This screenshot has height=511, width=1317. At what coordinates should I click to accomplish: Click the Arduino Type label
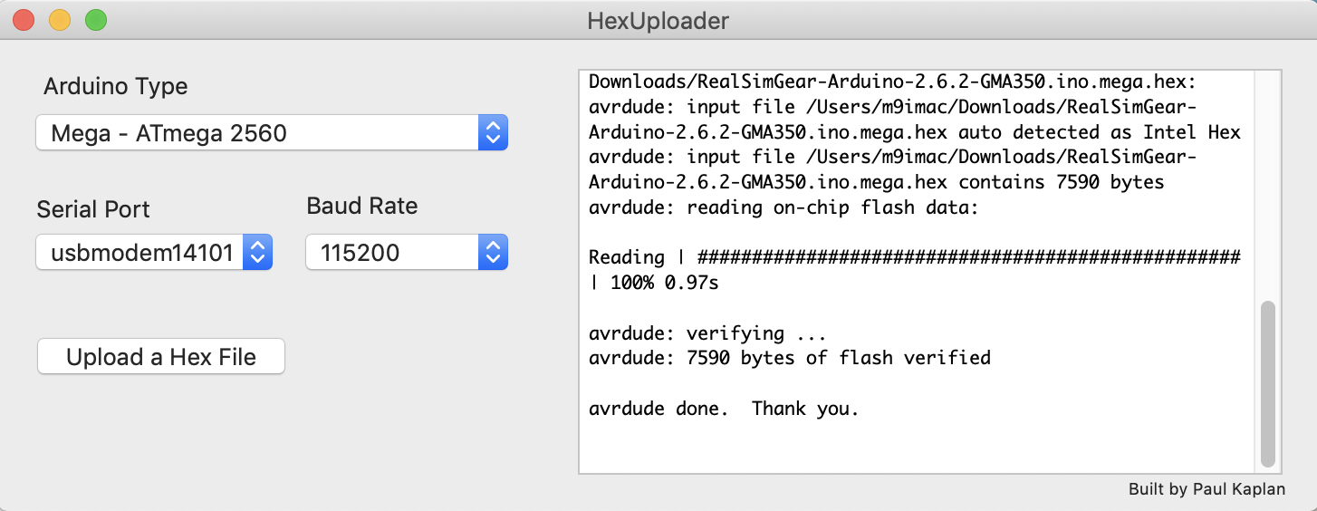click(116, 87)
